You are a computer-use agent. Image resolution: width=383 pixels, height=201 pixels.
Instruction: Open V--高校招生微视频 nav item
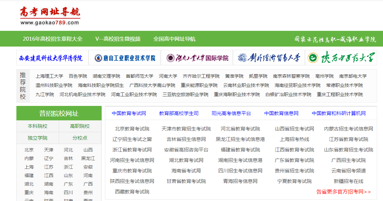click(x=118, y=39)
